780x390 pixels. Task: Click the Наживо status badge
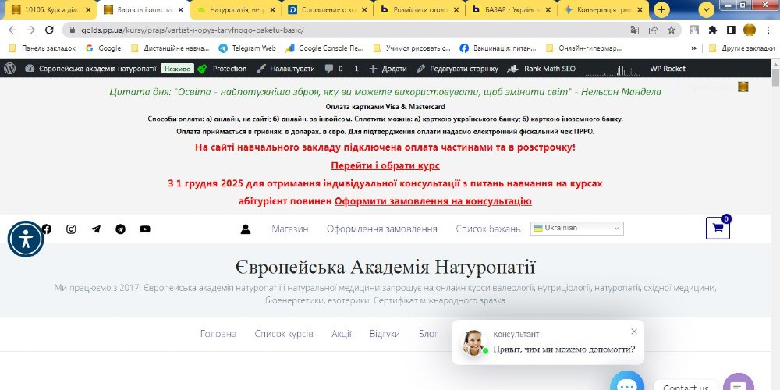point(177,69)
